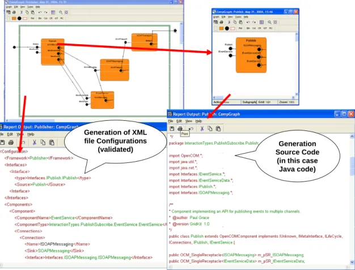Open Edit menu in Publisher Report Output
Screen dimensions: 355x270
click(x=10, y=134)
